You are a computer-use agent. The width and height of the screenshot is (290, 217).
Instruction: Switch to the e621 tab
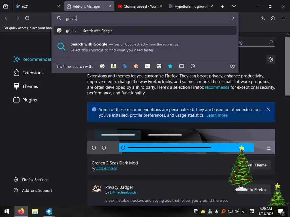point(38,6)
